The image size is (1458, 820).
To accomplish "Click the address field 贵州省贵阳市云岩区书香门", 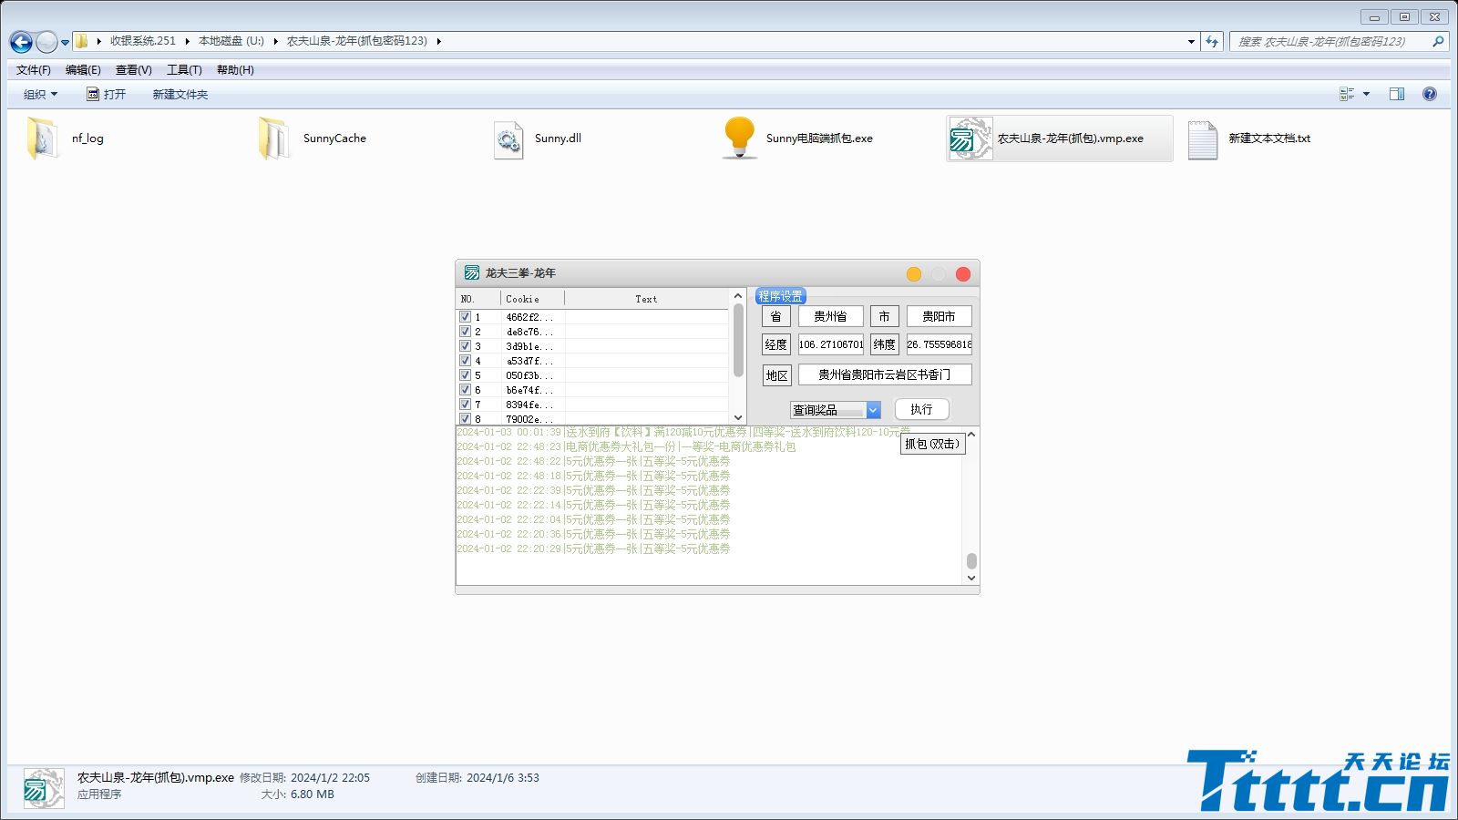I will 885,374.
